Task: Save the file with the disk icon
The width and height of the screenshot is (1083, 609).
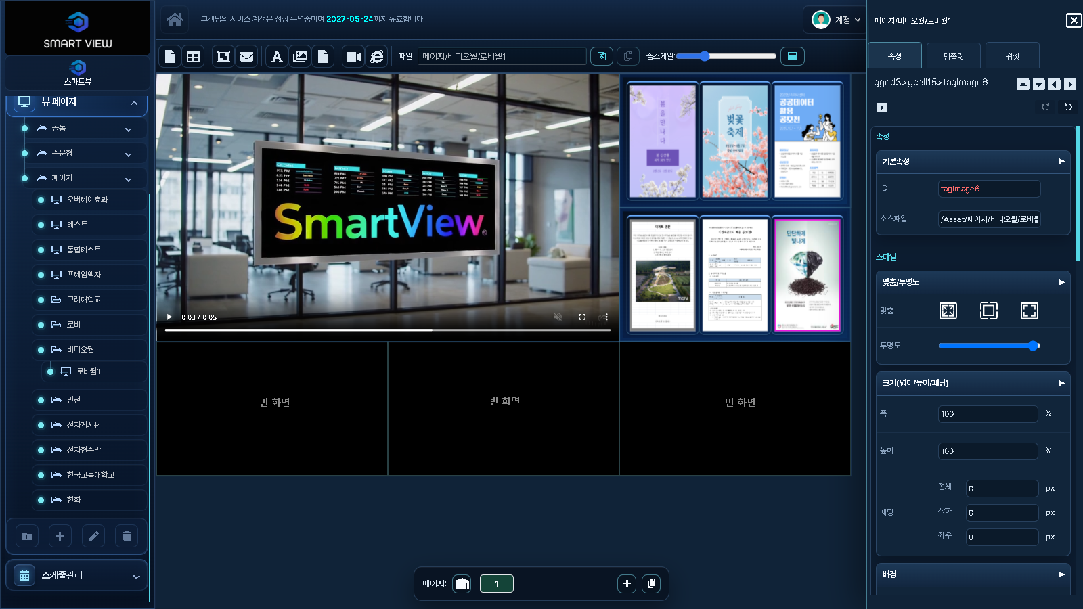Action: (x=602, y=56)
